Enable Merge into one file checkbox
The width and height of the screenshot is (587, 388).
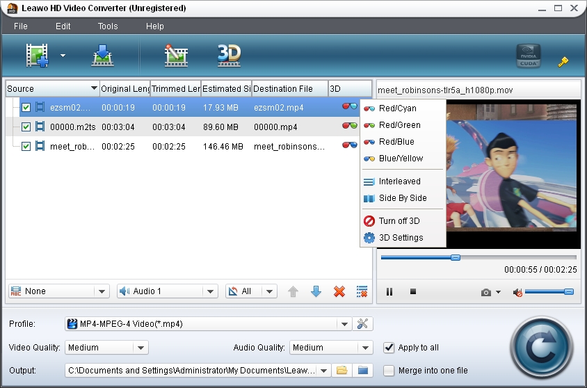[389, 371]
